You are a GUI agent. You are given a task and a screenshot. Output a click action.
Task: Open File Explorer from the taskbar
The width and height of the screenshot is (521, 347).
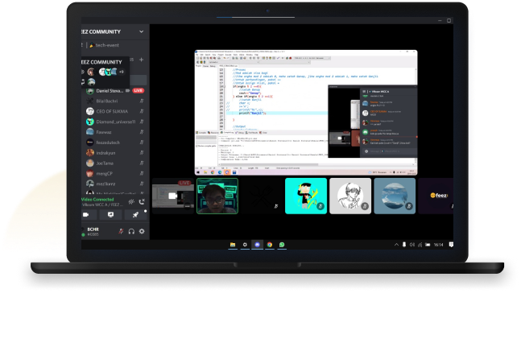pos(233,244)
